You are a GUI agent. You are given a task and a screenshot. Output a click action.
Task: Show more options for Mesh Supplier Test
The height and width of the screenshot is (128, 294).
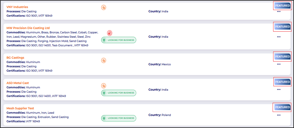pos(279,115)
